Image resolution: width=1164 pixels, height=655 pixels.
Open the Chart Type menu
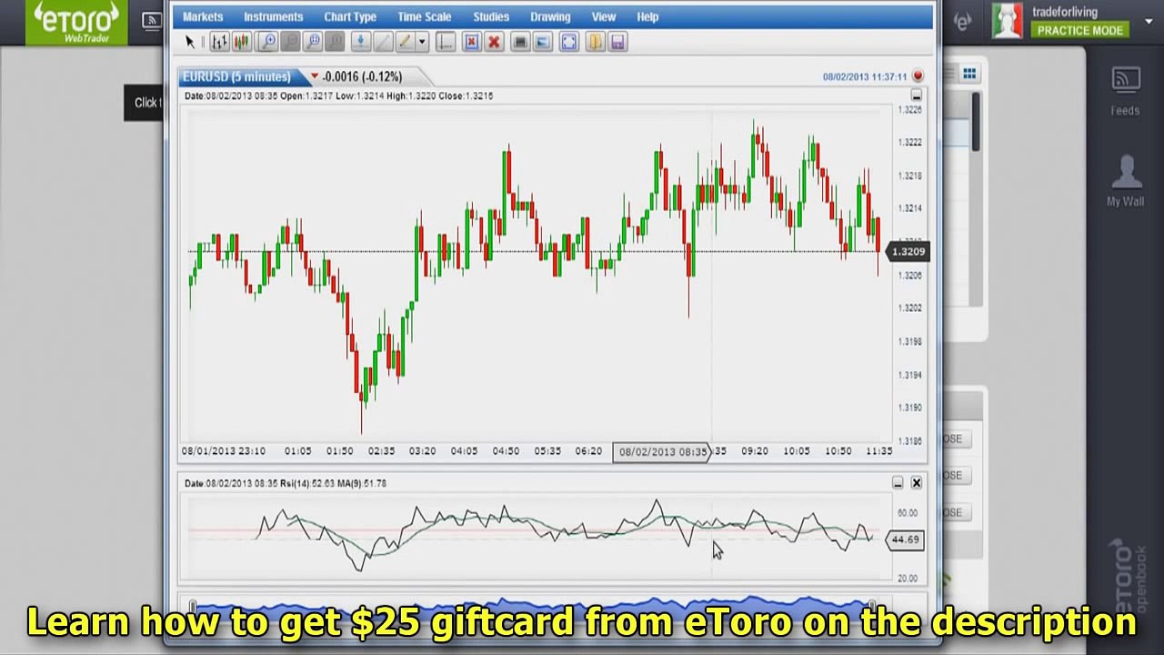tap(350, 16)
